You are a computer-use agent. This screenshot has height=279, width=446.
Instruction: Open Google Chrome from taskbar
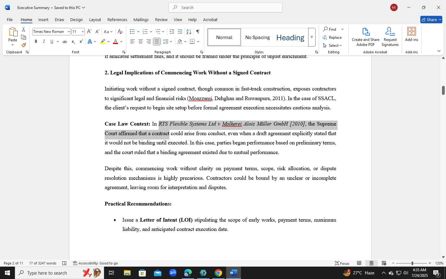[218, 273]
